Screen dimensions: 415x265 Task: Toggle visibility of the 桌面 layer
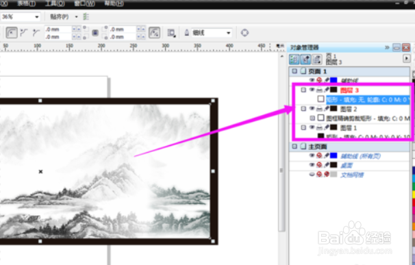pos(312,165)
